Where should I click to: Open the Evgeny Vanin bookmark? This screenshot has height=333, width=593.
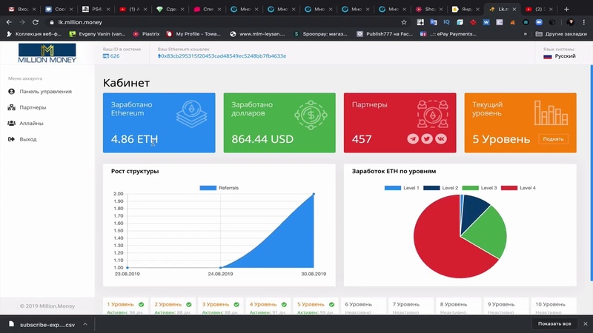pos(97,34)
